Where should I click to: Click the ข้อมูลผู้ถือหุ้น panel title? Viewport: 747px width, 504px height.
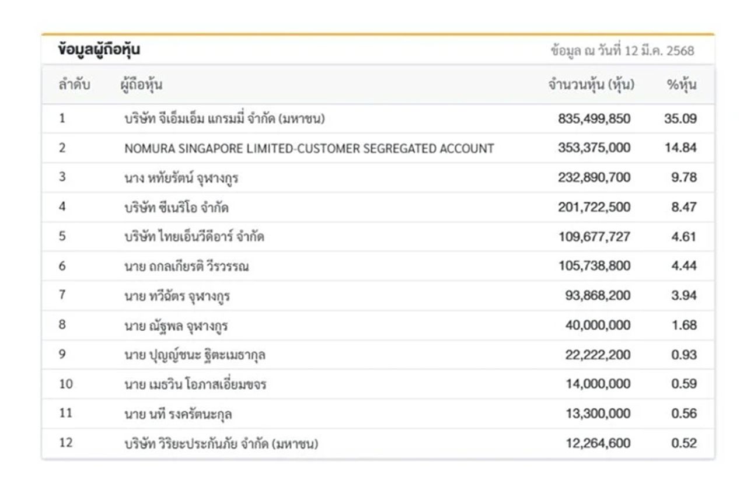tap(99, 50)
